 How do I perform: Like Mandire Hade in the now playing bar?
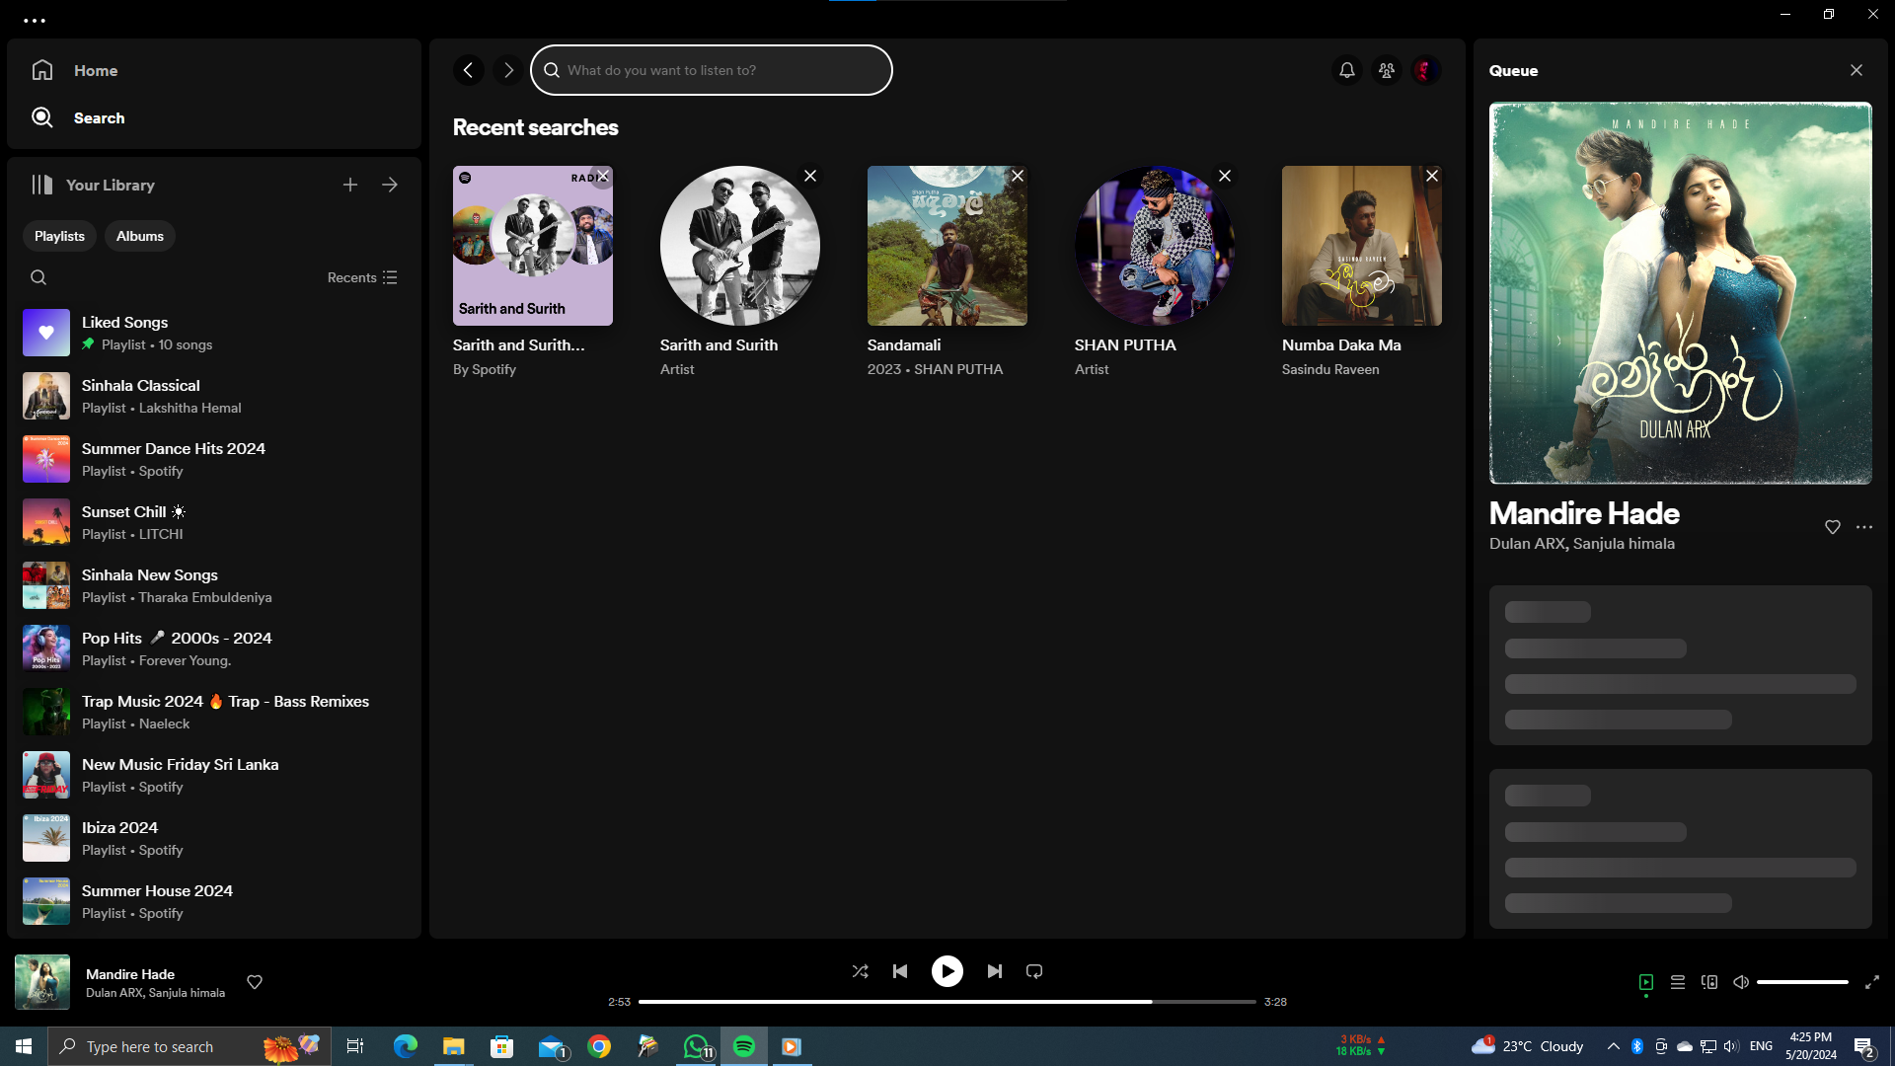pyautogui.click(x=255, y=982)
